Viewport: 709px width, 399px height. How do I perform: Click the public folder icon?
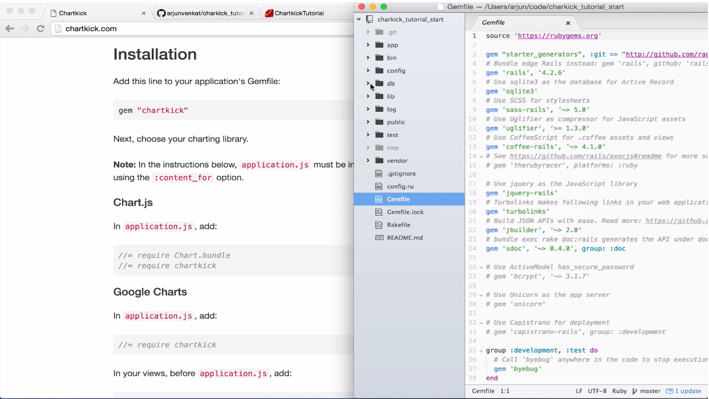(379, 122)
